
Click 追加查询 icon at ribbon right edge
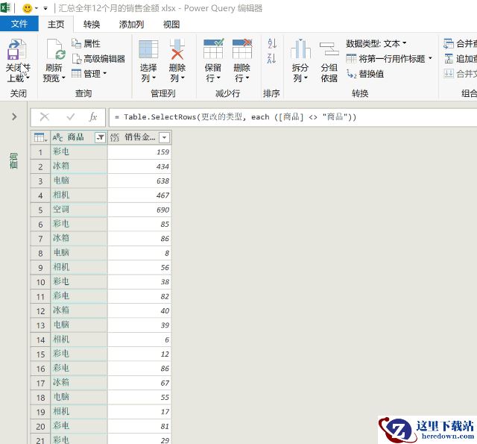tap(449, 58)
